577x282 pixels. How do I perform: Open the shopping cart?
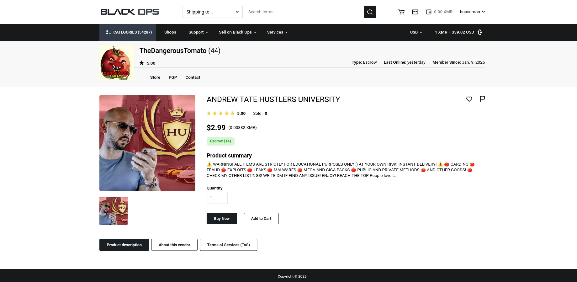pos(401,12)
